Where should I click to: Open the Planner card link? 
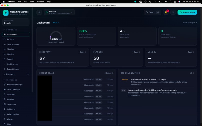pyautogui.click(x=137, y=52)
